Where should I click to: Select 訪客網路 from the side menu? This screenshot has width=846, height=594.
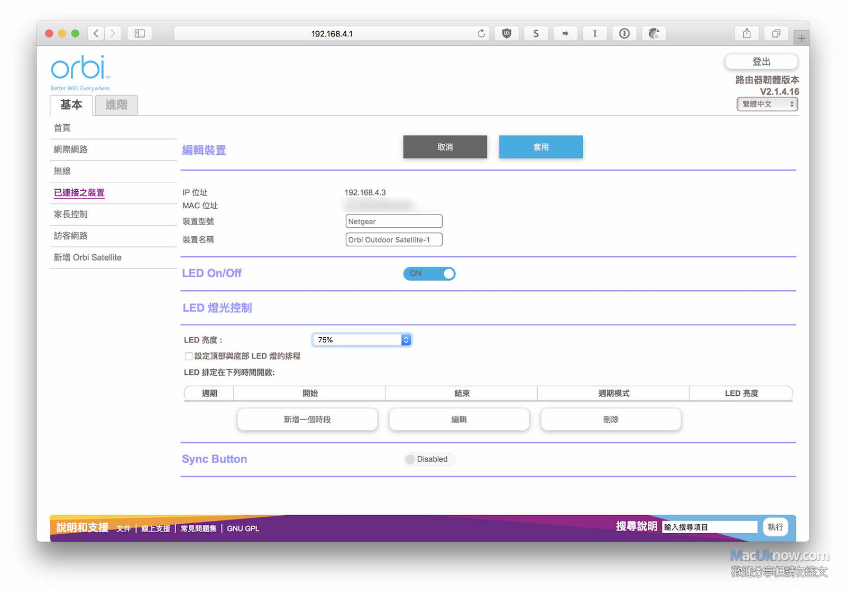tap(71, 236)
